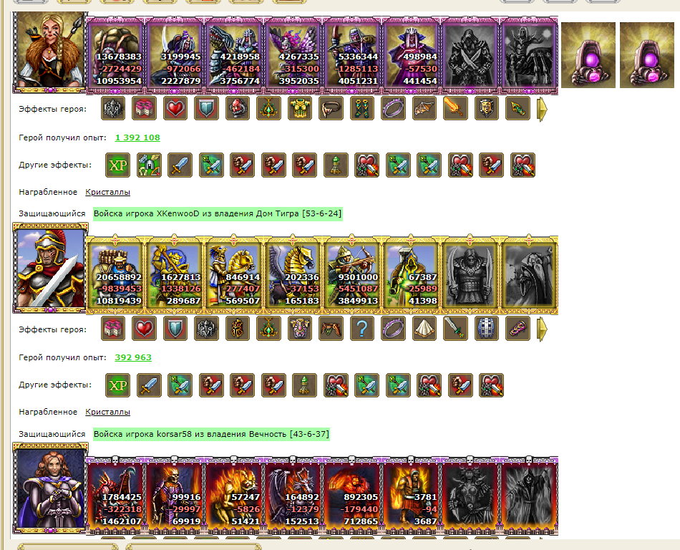The width and height of the screenshot is (680, 550).
Task: Select the green boots hero effect icon
Action: click(361, 108)
